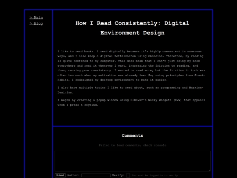The width and height of the screenshot is (237, 178).
Task: Click the 'Failed to load comments' message
Action: [133, 145]
